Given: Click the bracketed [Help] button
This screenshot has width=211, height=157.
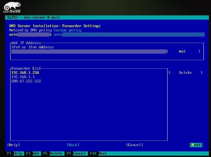Looking at the screenshot, I should [14, 145].
